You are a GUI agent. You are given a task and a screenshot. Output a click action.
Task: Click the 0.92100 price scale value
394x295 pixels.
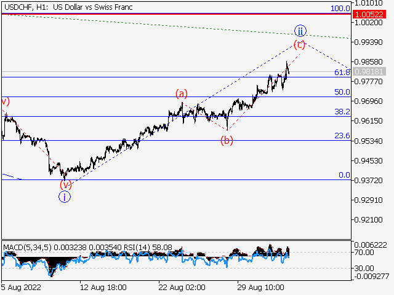368,220
